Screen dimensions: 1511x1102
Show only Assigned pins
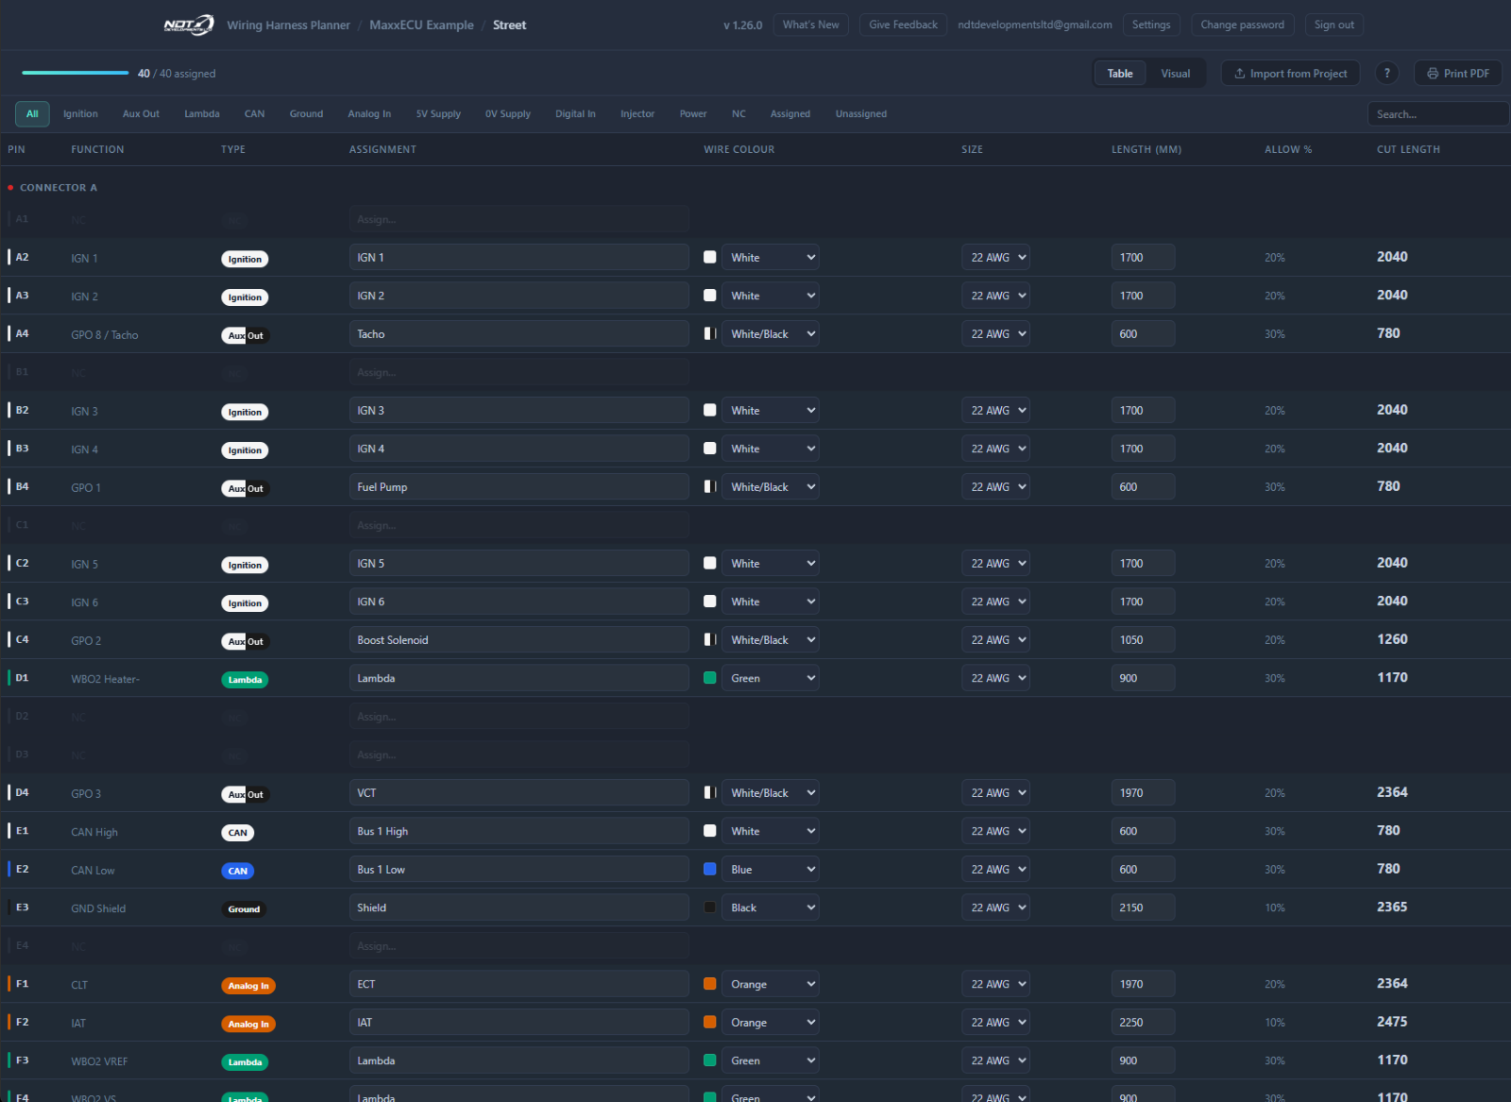(790, 113)
